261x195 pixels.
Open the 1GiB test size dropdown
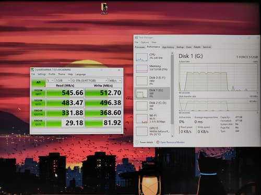point(63,80)
